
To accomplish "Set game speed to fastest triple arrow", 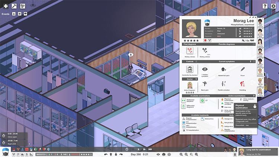I will pyautogui.click(x=150, y=149).
